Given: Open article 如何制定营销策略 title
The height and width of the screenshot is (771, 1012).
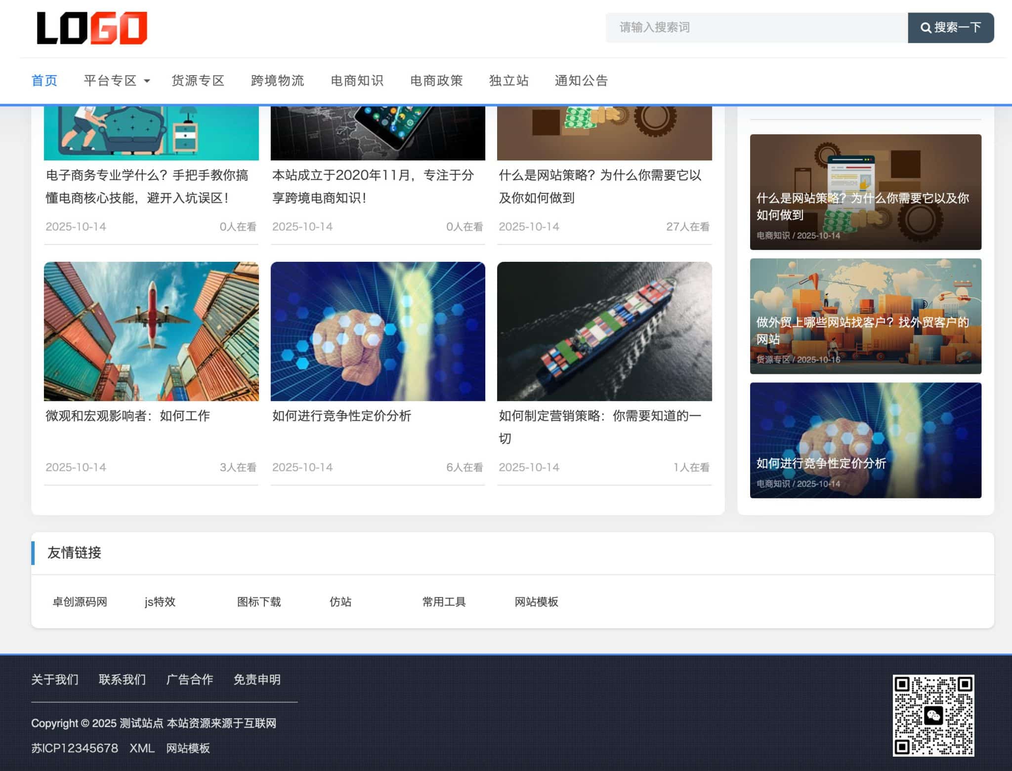Looking at the screenshot, I should coord(600,427).
